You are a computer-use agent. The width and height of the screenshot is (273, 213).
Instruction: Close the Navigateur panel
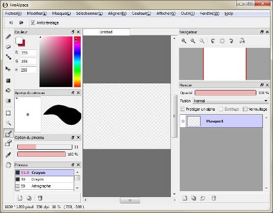pyautogui.click(x=267, y=32)
